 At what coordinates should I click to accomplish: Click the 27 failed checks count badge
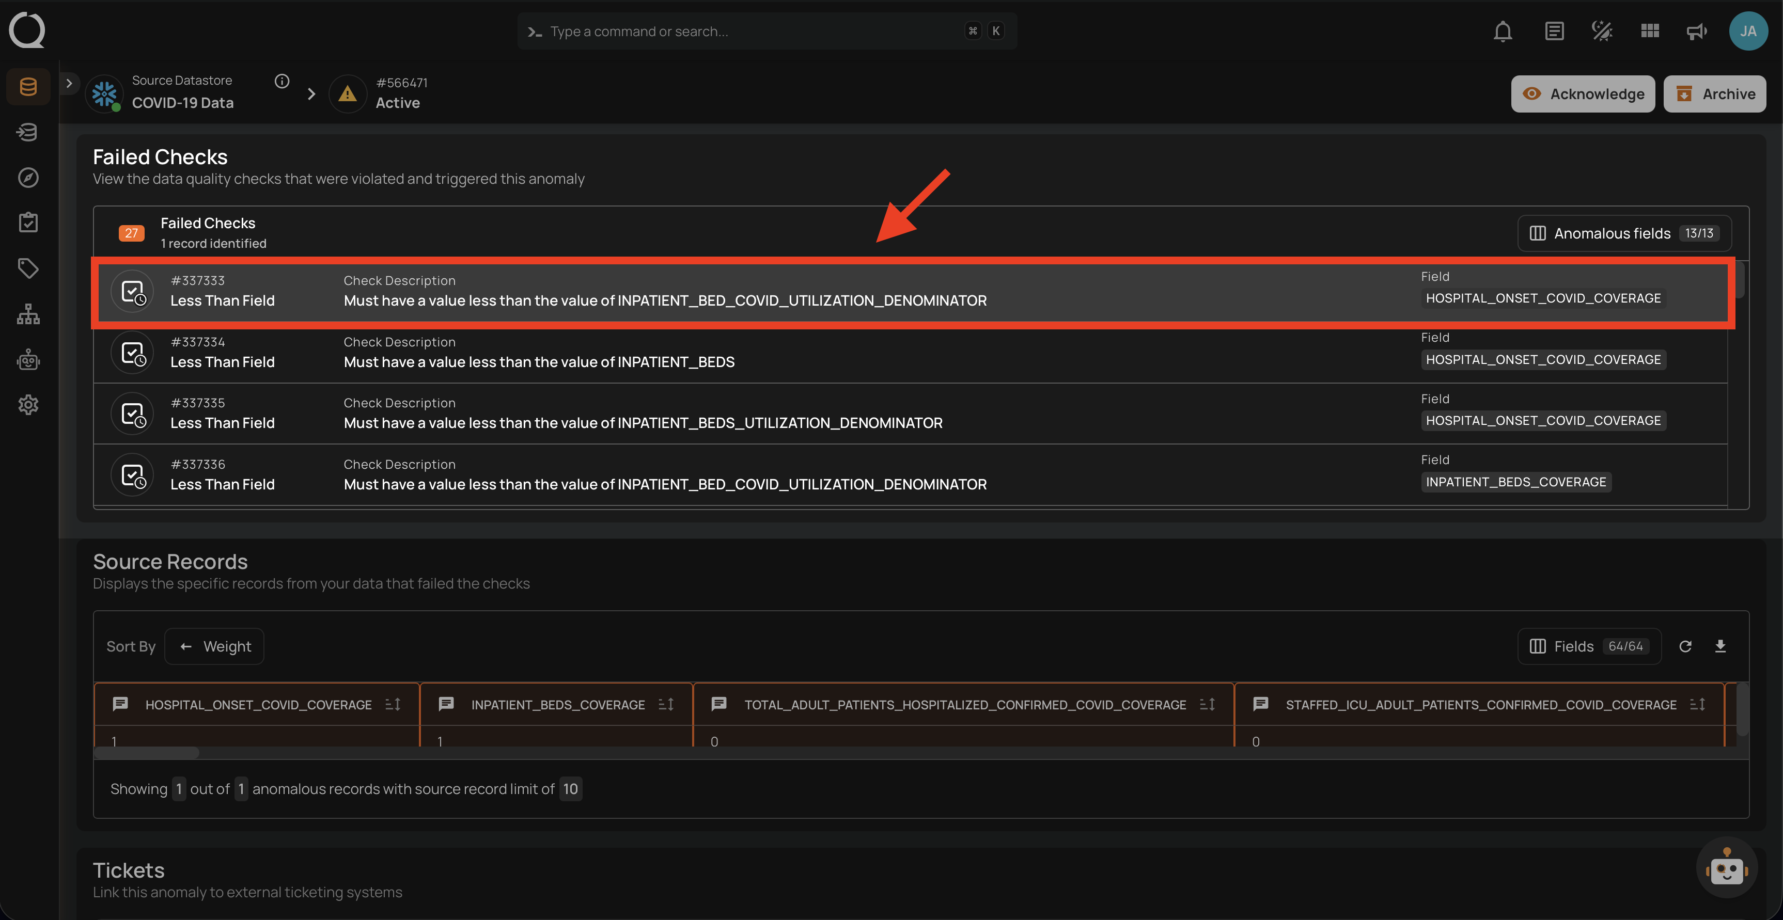tap(132, 233)
